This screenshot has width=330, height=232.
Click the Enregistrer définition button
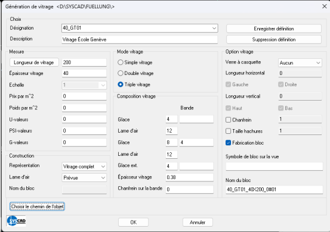tap(274, 29)
